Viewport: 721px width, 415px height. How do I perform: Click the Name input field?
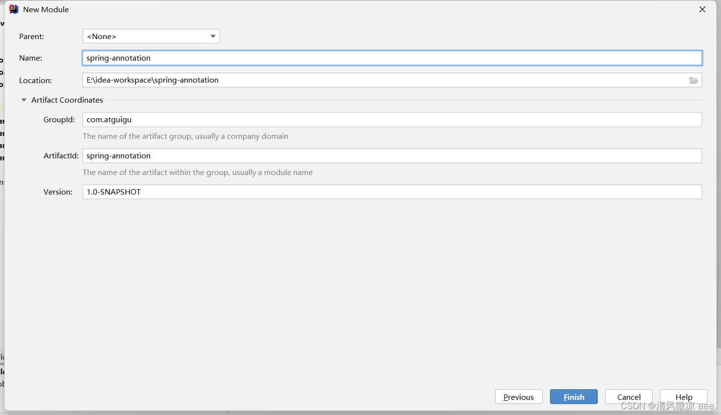[392, 58]
